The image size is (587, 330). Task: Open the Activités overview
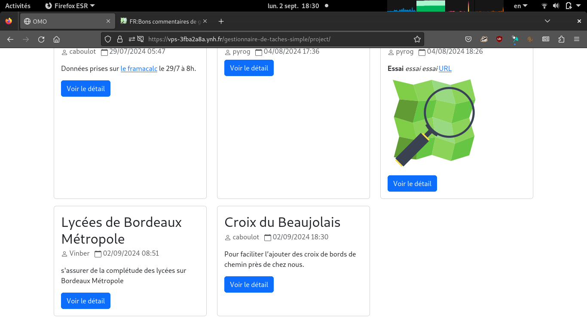click(18, 6)
